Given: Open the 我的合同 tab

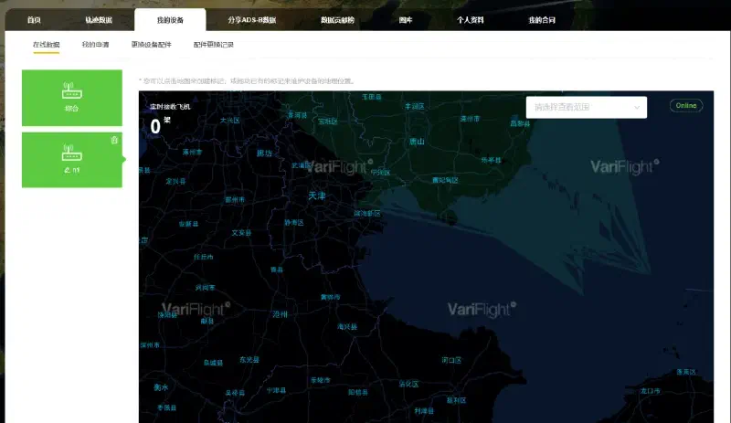Looking at the screenshot, I should pos(542,20).
